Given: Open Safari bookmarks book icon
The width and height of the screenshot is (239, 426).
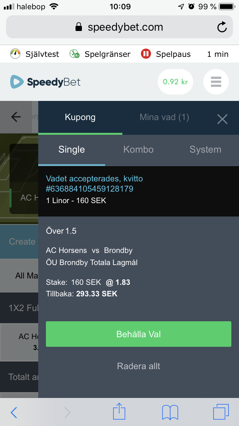Looking at the screenshot, I should click(170, 412).
